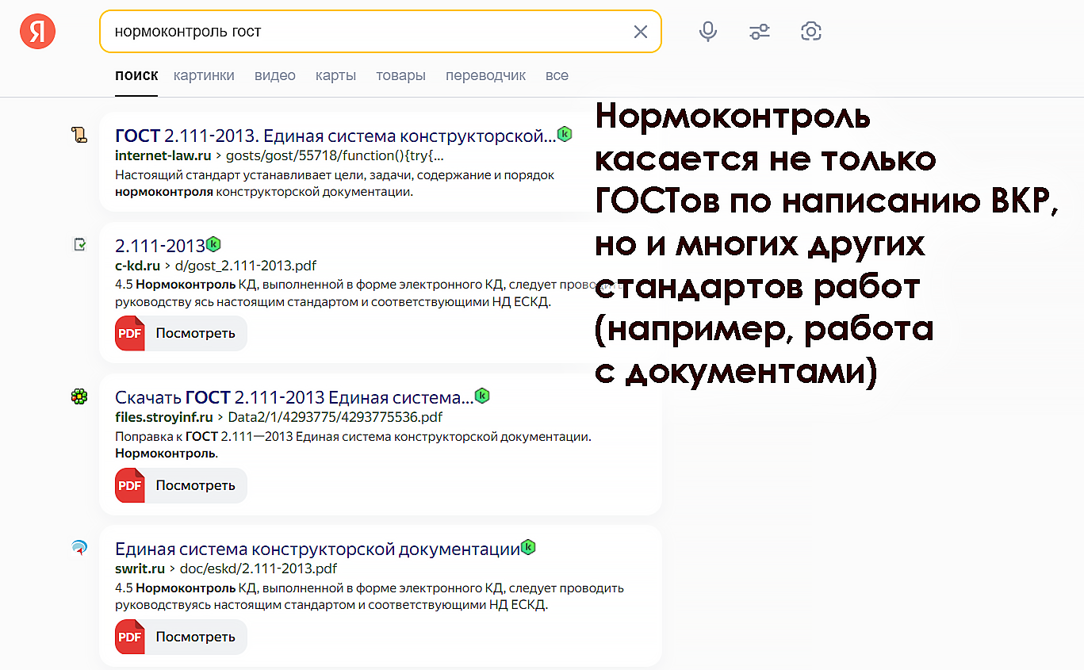The height and width of the screenshot is (670, 1084).
Task: Click green badge next to ГОСТ 2.111-2013 title
Action: (x=565, y=134)
